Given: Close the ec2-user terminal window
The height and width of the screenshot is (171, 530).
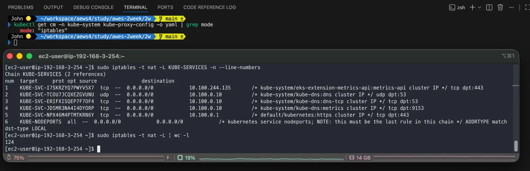Looking at the screenshot, I should (9, 56).
